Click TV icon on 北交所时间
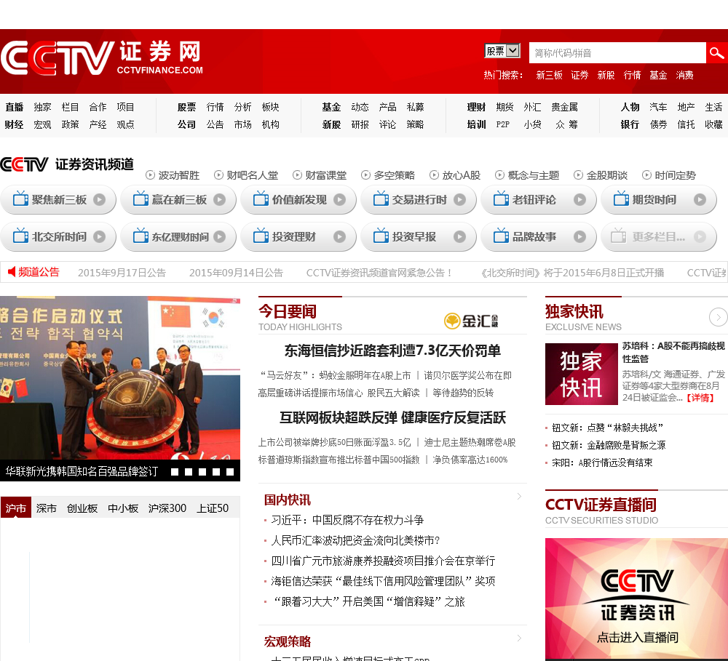 click(20, 236)
